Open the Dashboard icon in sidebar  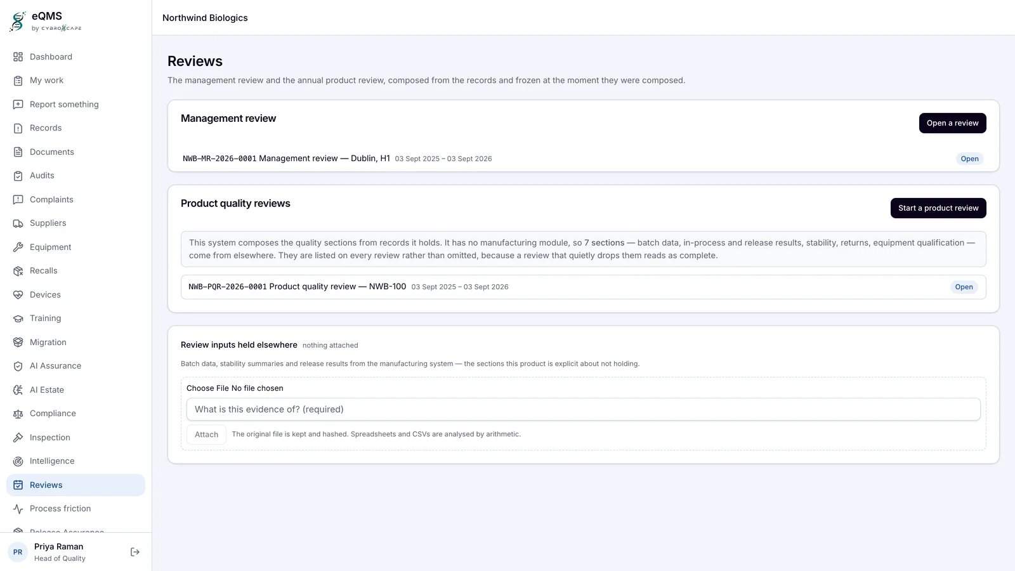[18, 57]
